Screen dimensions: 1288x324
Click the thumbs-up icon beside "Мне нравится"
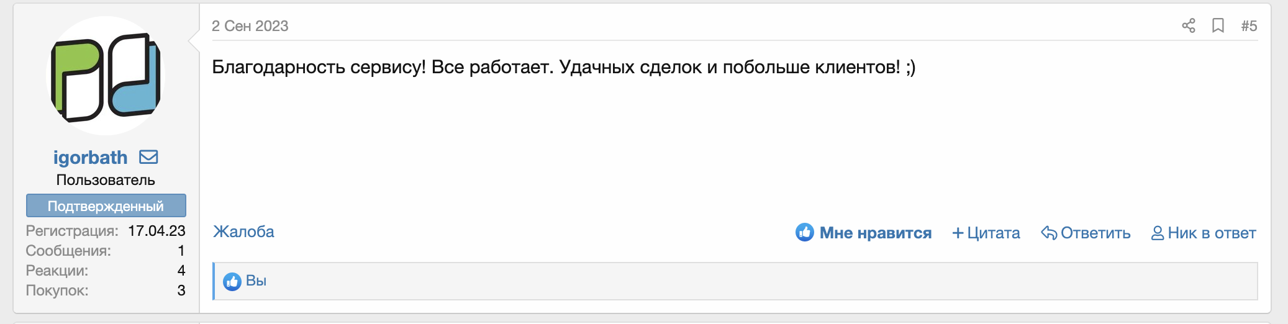point(805,233)
